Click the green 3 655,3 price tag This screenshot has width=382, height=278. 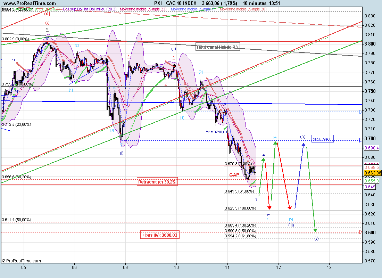point(372,181)
